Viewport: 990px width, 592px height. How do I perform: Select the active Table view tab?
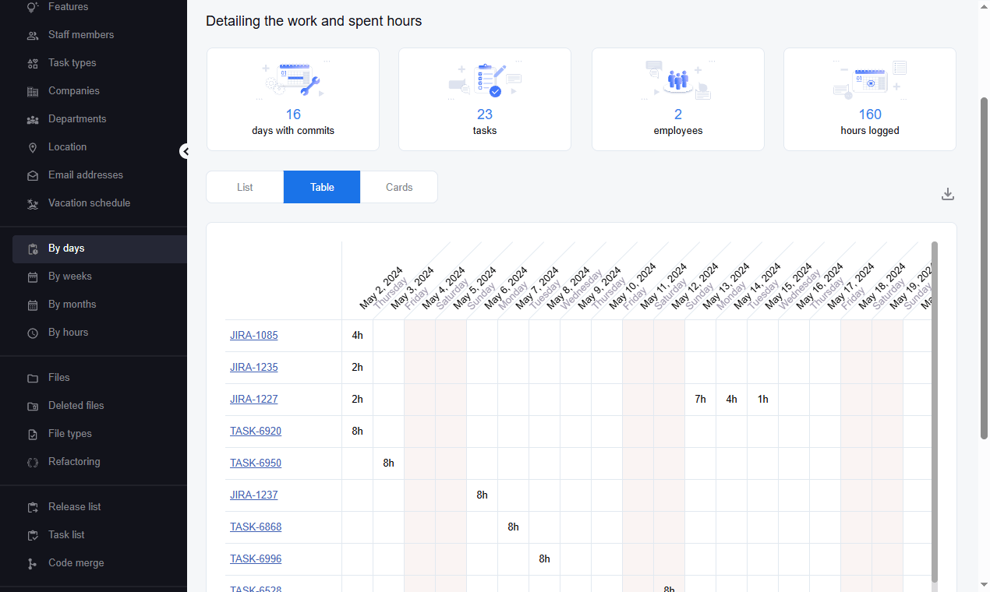322,187
